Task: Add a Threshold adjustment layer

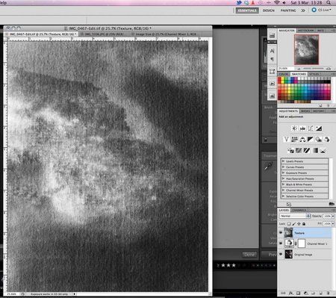Action: coord(307,151)
